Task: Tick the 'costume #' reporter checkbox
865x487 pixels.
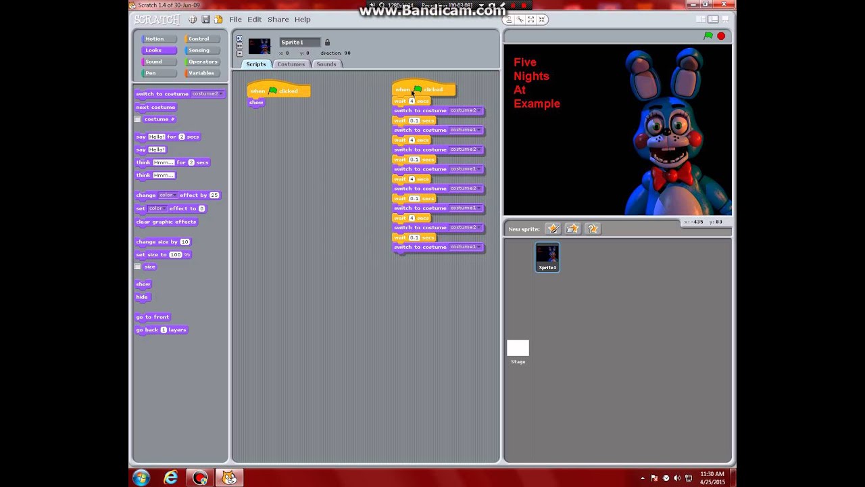Action: point(138,119)
